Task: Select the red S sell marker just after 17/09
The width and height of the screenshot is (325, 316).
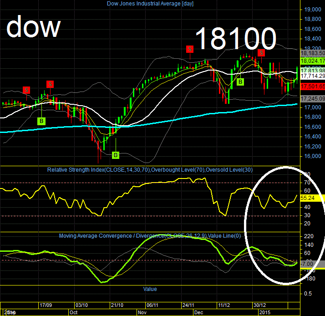Action: (x=50, y=84)
